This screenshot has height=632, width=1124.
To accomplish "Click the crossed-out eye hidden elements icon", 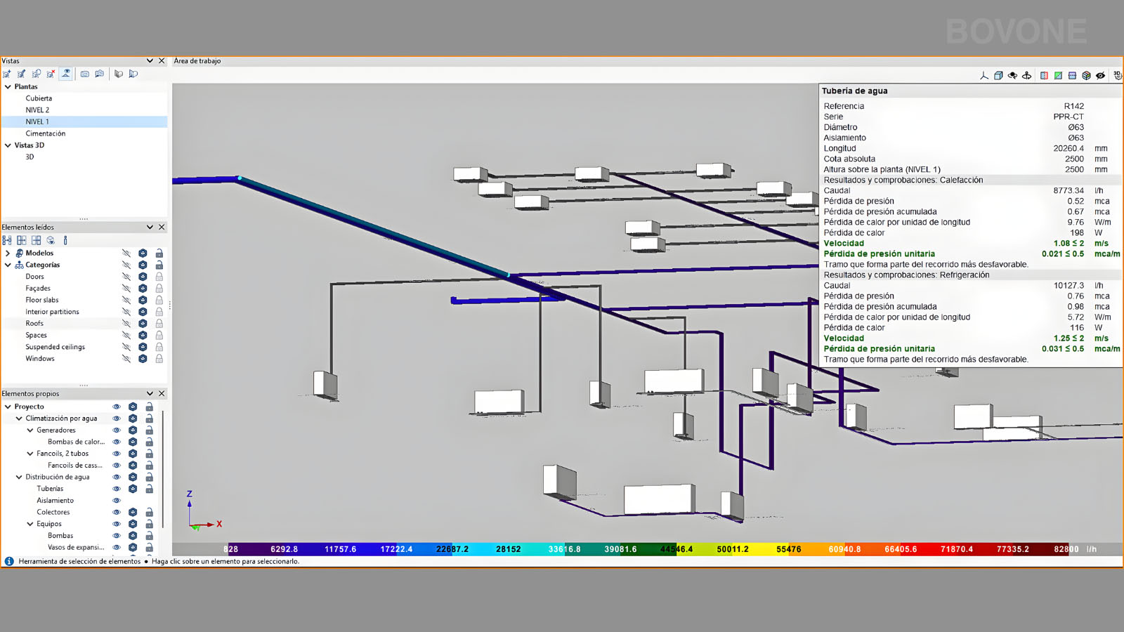I will (1100, 75).
